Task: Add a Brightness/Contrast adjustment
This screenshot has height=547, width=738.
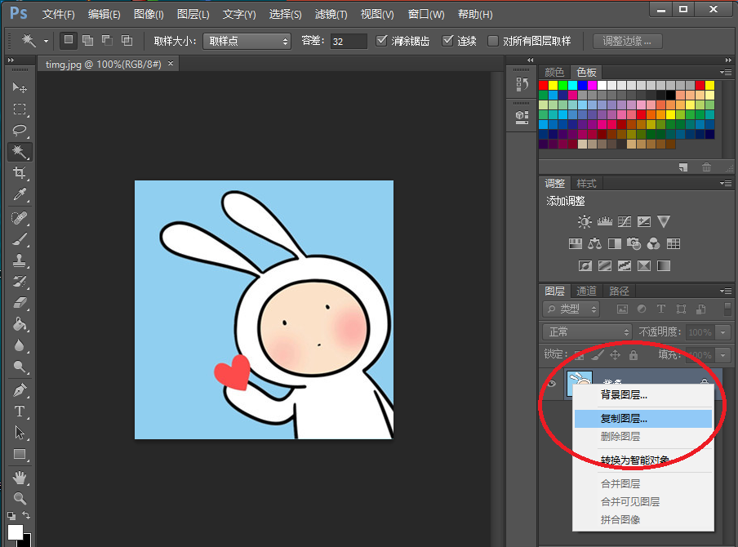Action: [x=585, y=221]
